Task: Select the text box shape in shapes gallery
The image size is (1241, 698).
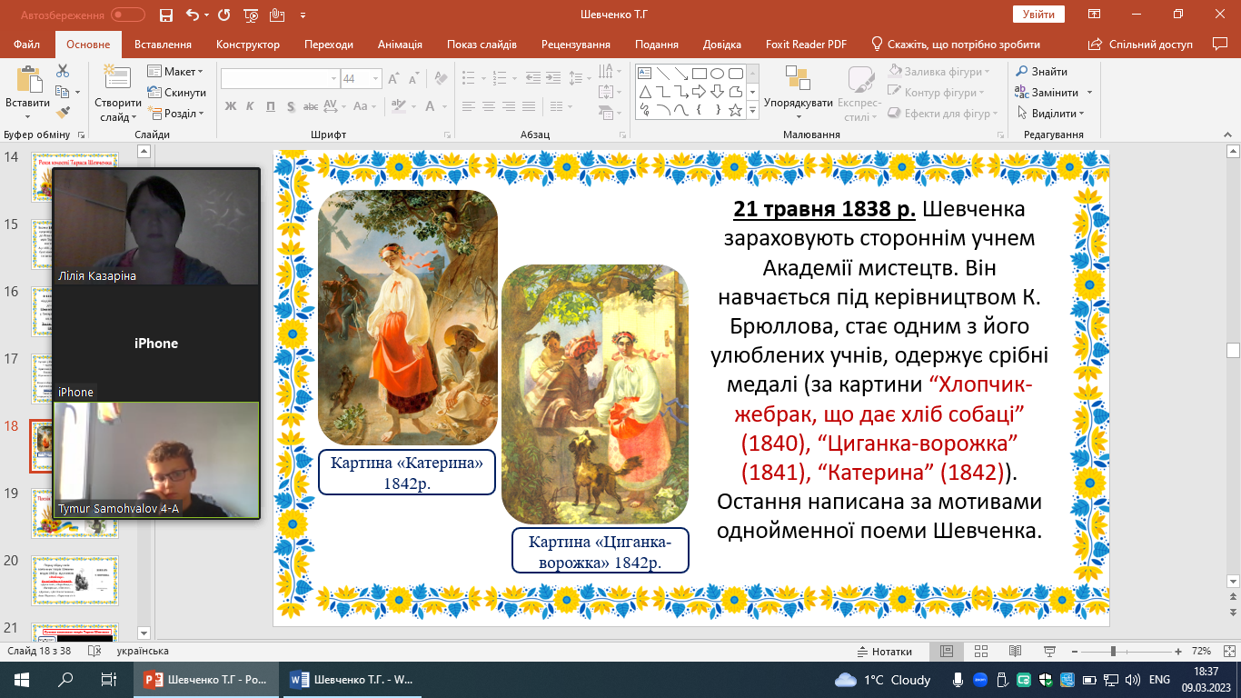Action: (645, 74)
